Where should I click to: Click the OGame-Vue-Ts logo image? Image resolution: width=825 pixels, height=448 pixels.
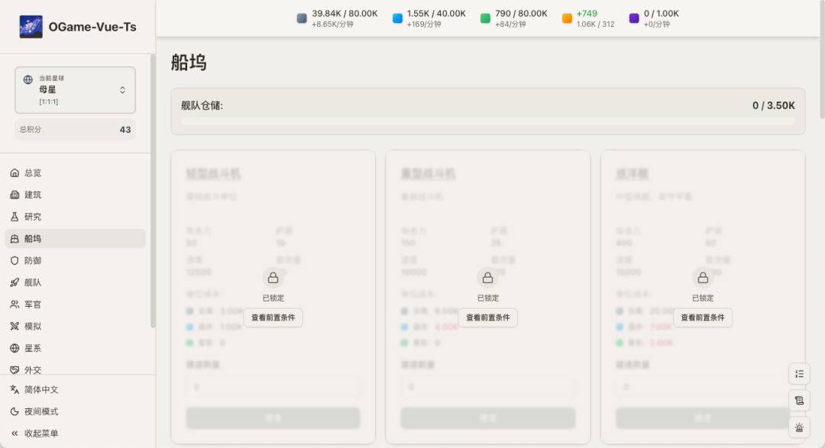click(x=31, y=27)
